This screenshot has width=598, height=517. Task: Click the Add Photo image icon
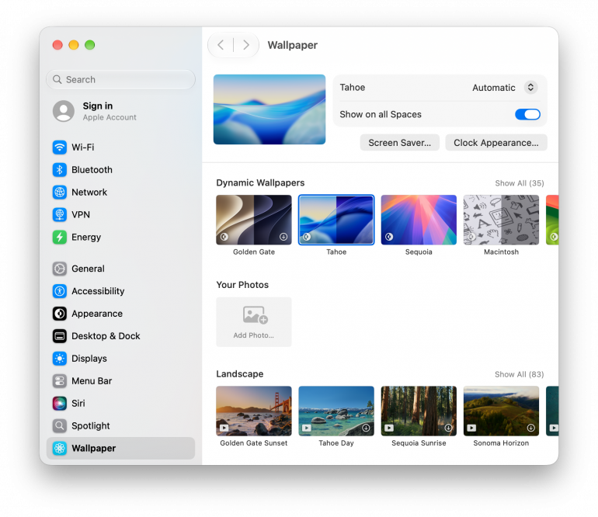(x=256, y=315)
